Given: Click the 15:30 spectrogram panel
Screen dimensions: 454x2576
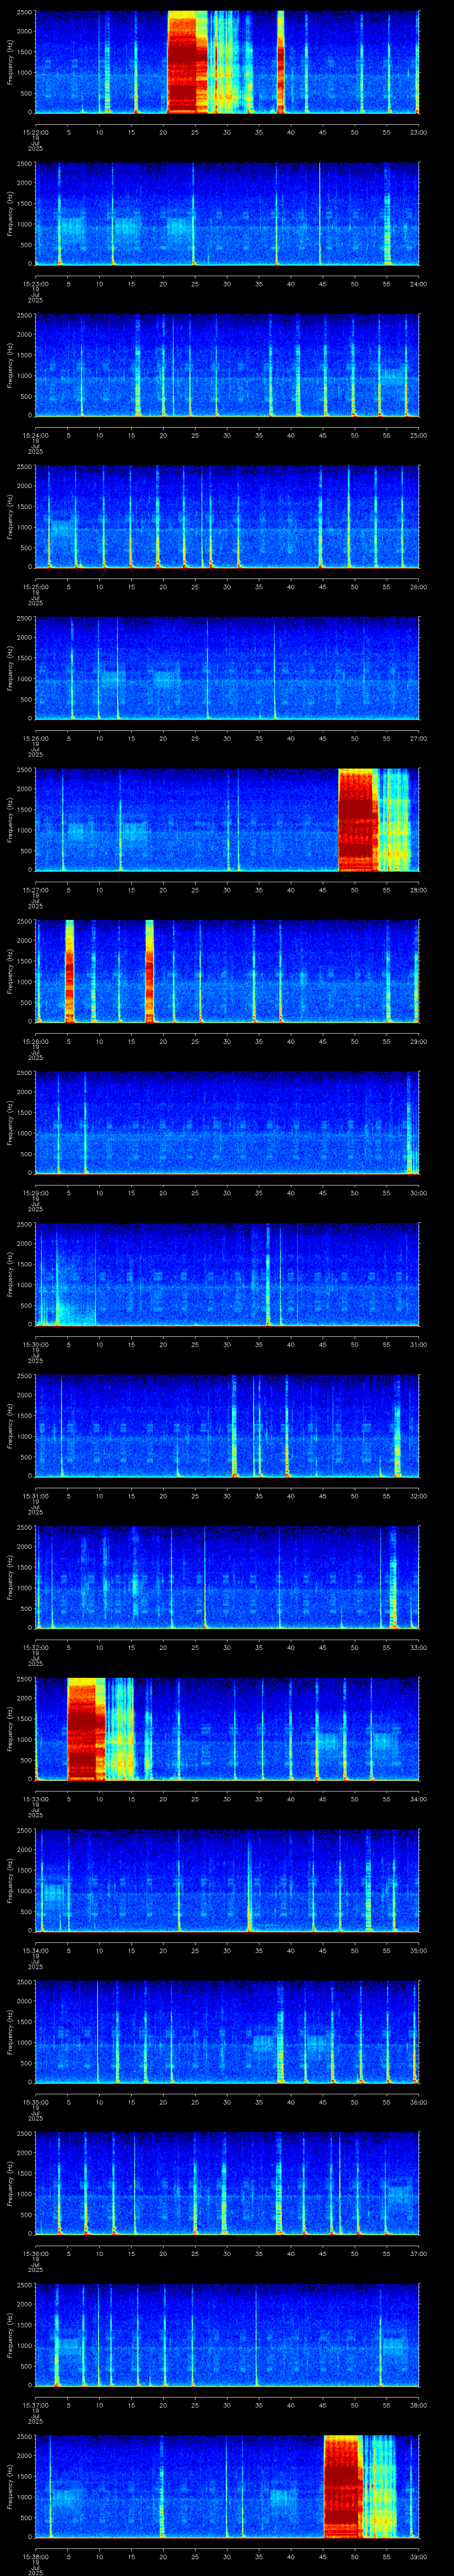Looking at the screenshot, I should (x=227, y=1274).
